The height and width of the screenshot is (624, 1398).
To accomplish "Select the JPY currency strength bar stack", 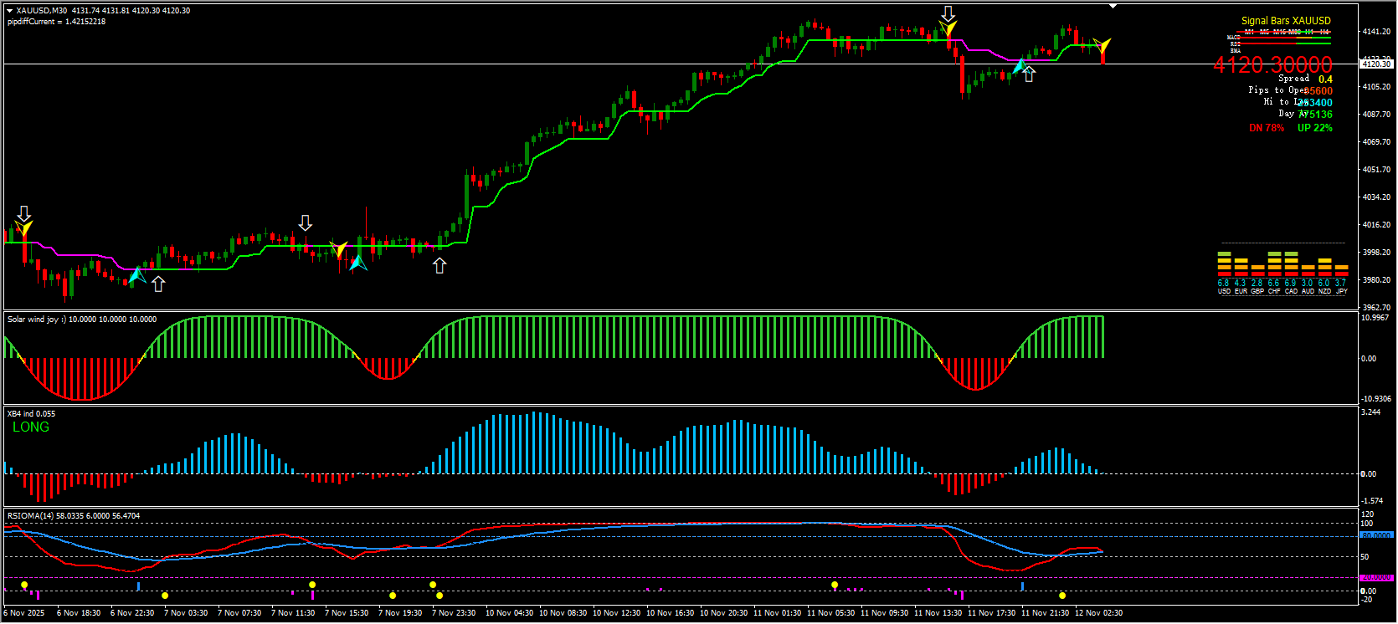I will click(1341, 269).
